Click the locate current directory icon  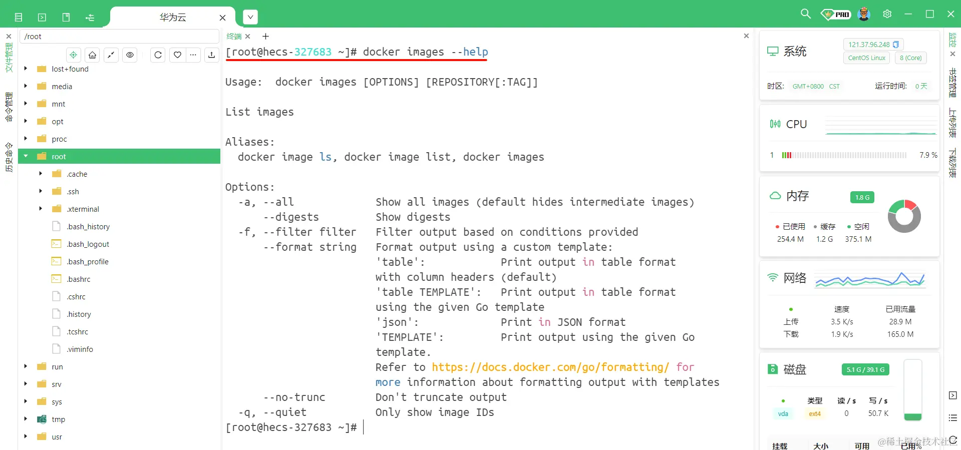click(x=74, y=55)
